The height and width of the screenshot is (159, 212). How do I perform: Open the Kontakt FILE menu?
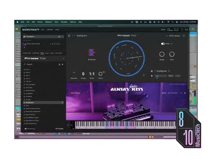[x=43, y=30]
